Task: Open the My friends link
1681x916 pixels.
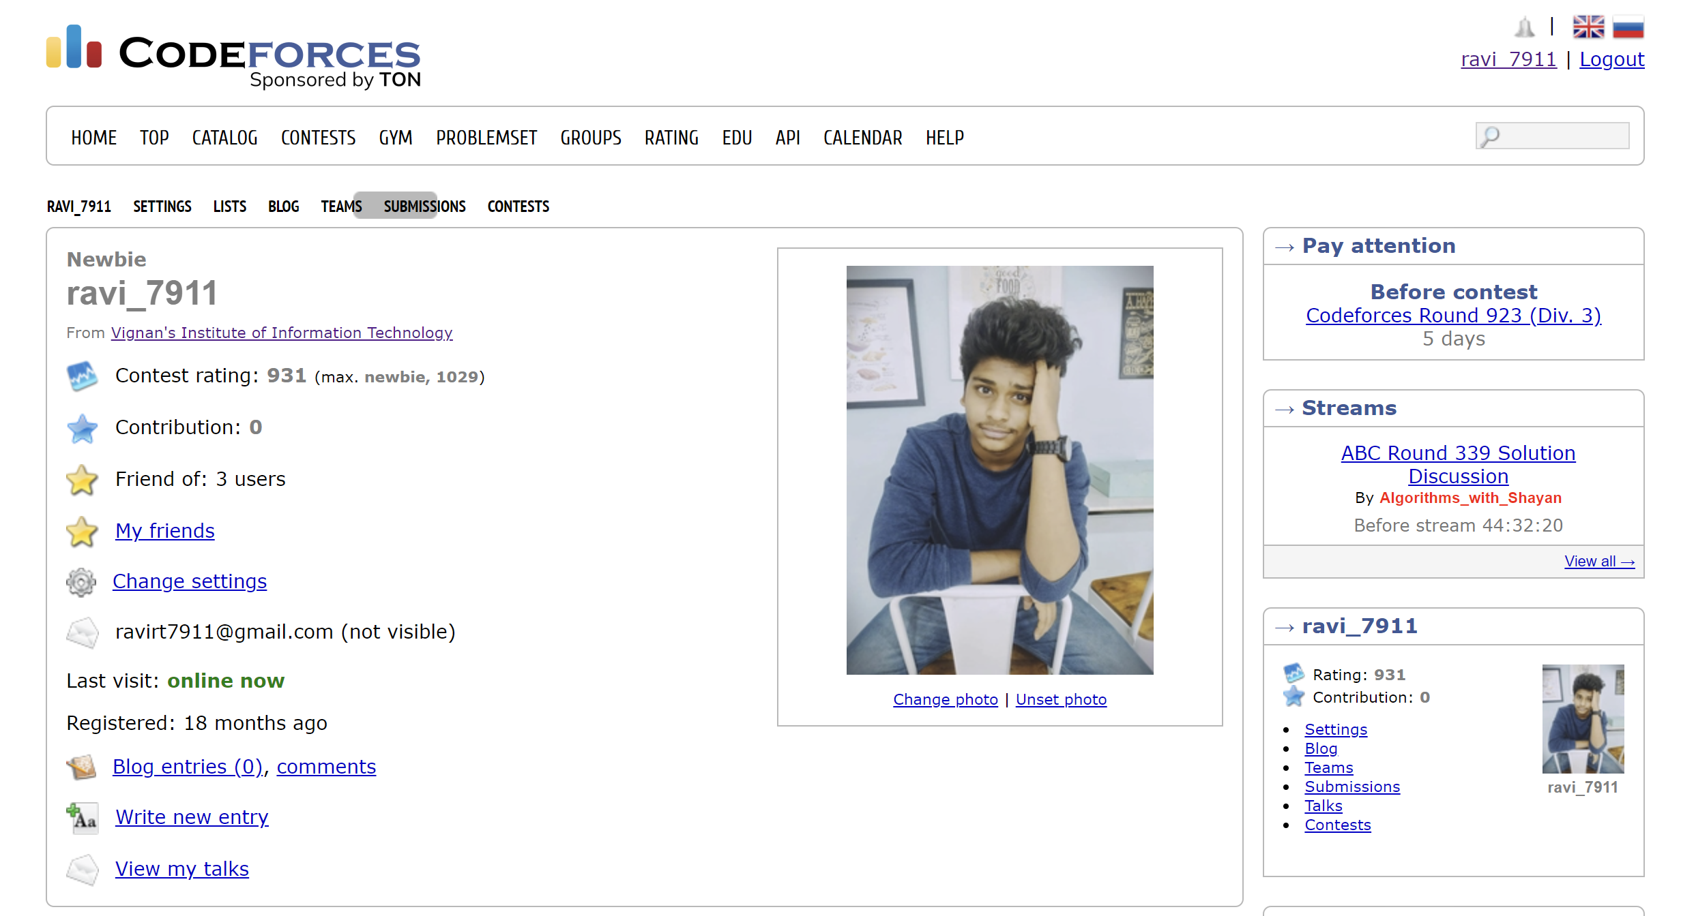Action: [165, 531]
